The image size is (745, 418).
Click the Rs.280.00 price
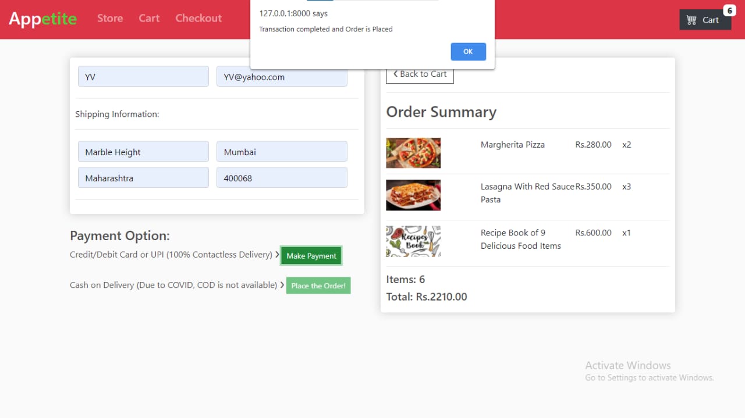point(593,145)
